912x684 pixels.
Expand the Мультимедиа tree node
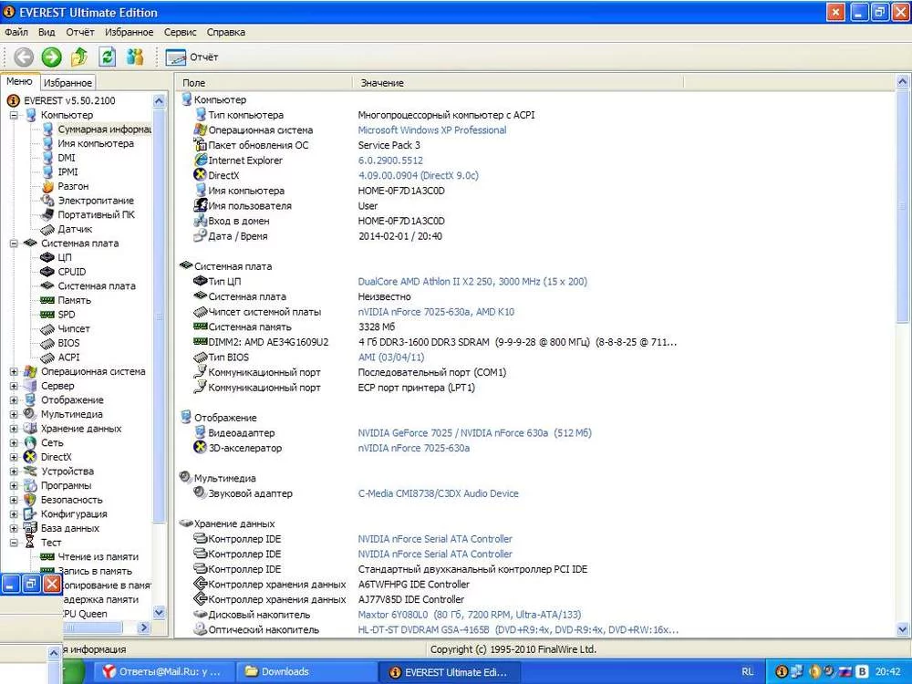pos(14,414)
